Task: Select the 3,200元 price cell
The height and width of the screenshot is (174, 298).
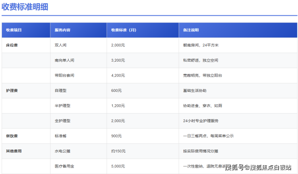Action: 118,60
